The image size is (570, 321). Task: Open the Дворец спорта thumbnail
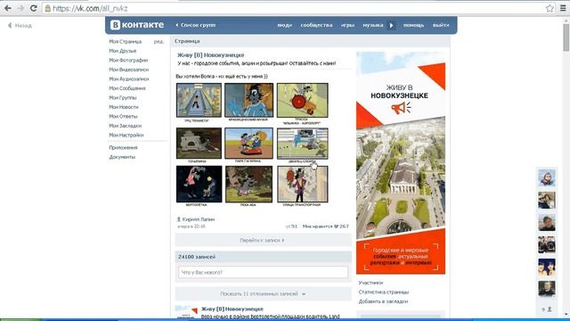point(303,143)
